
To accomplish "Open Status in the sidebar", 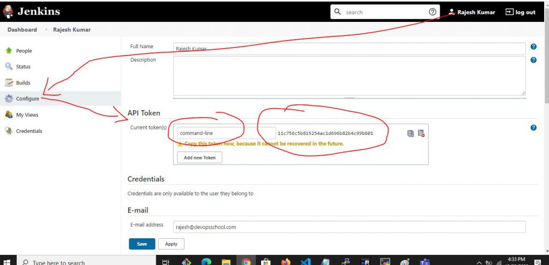I will 23,67.
